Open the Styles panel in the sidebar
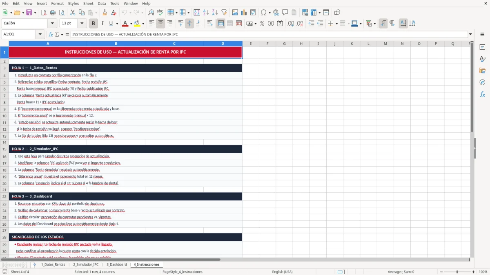The height and width of the screenshot is (275, 490). (x=482, y=59)
